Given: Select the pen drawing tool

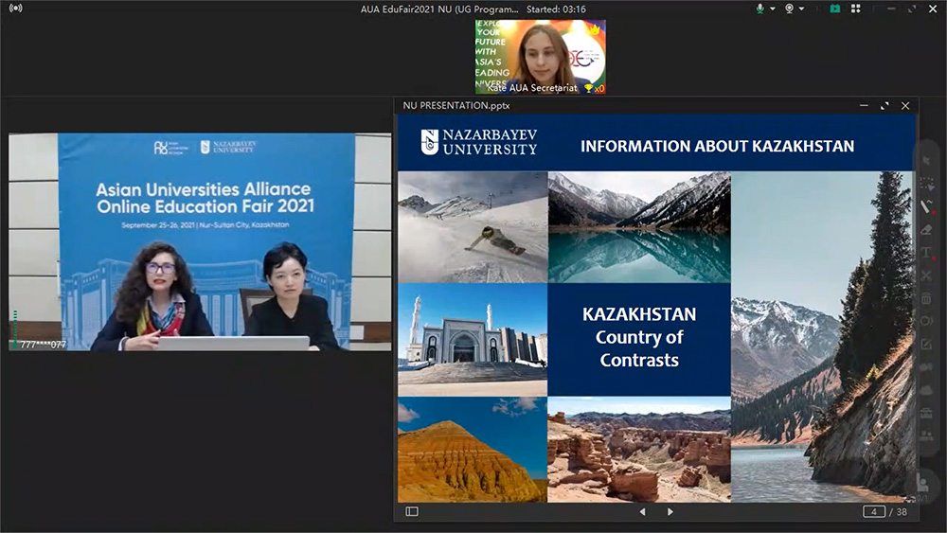Looking at the screenshot, I should (x=926, y=206).
